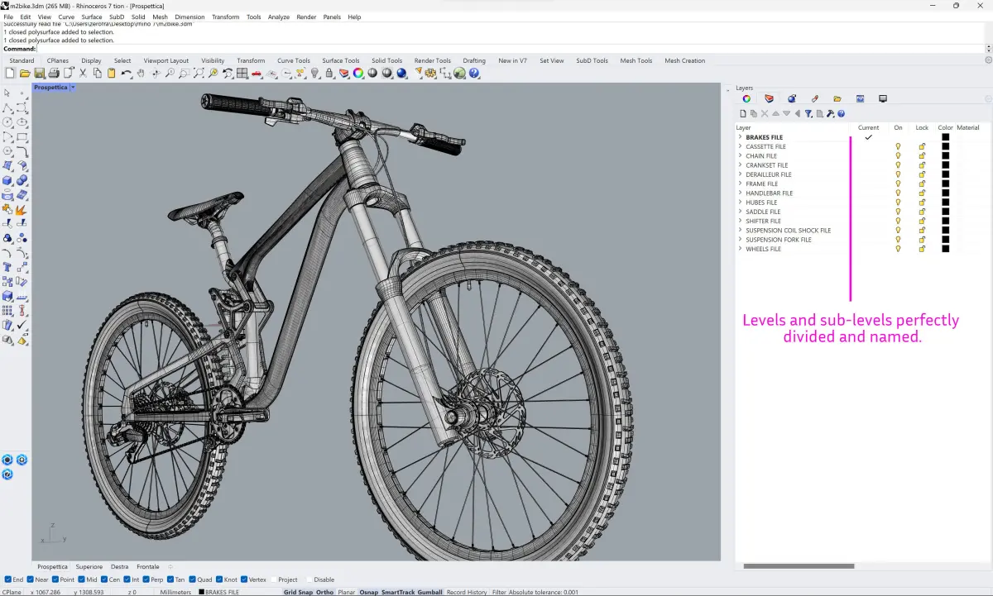Expand the SADDLE FILE layer
Viewport: 993px width, 596px height.
coord(740,212)
